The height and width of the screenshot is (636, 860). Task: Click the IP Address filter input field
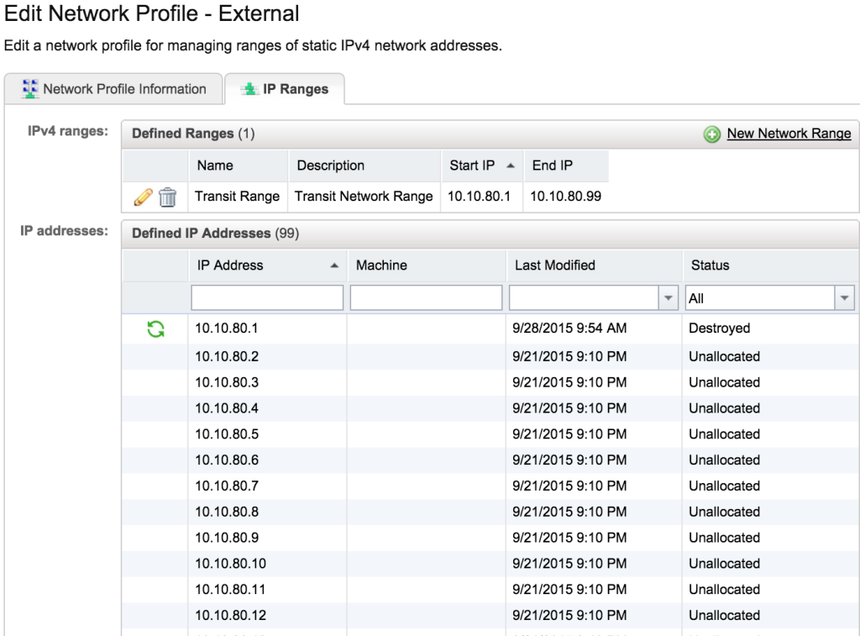[x=266, y=297]
